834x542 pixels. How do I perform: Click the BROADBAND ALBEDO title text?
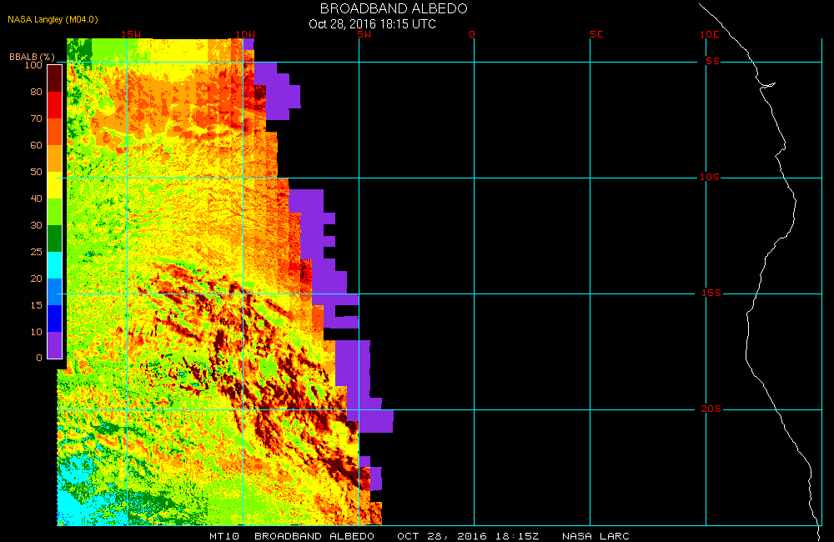pos(394,8)
